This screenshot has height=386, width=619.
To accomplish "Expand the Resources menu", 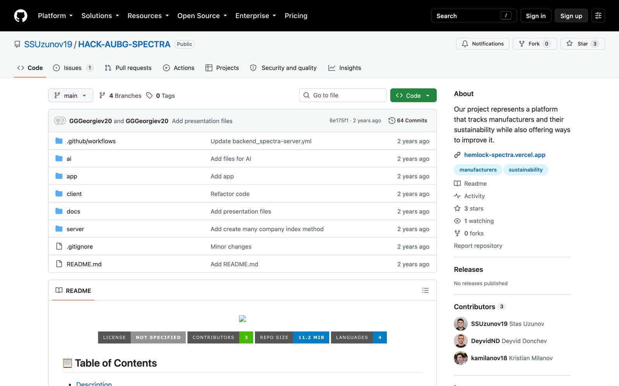I will point(148,16).
